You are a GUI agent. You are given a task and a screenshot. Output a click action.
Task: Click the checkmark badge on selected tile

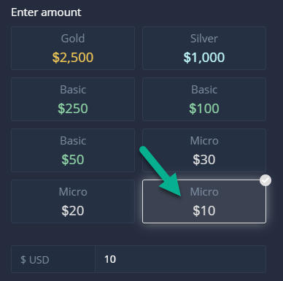point(265,180)
